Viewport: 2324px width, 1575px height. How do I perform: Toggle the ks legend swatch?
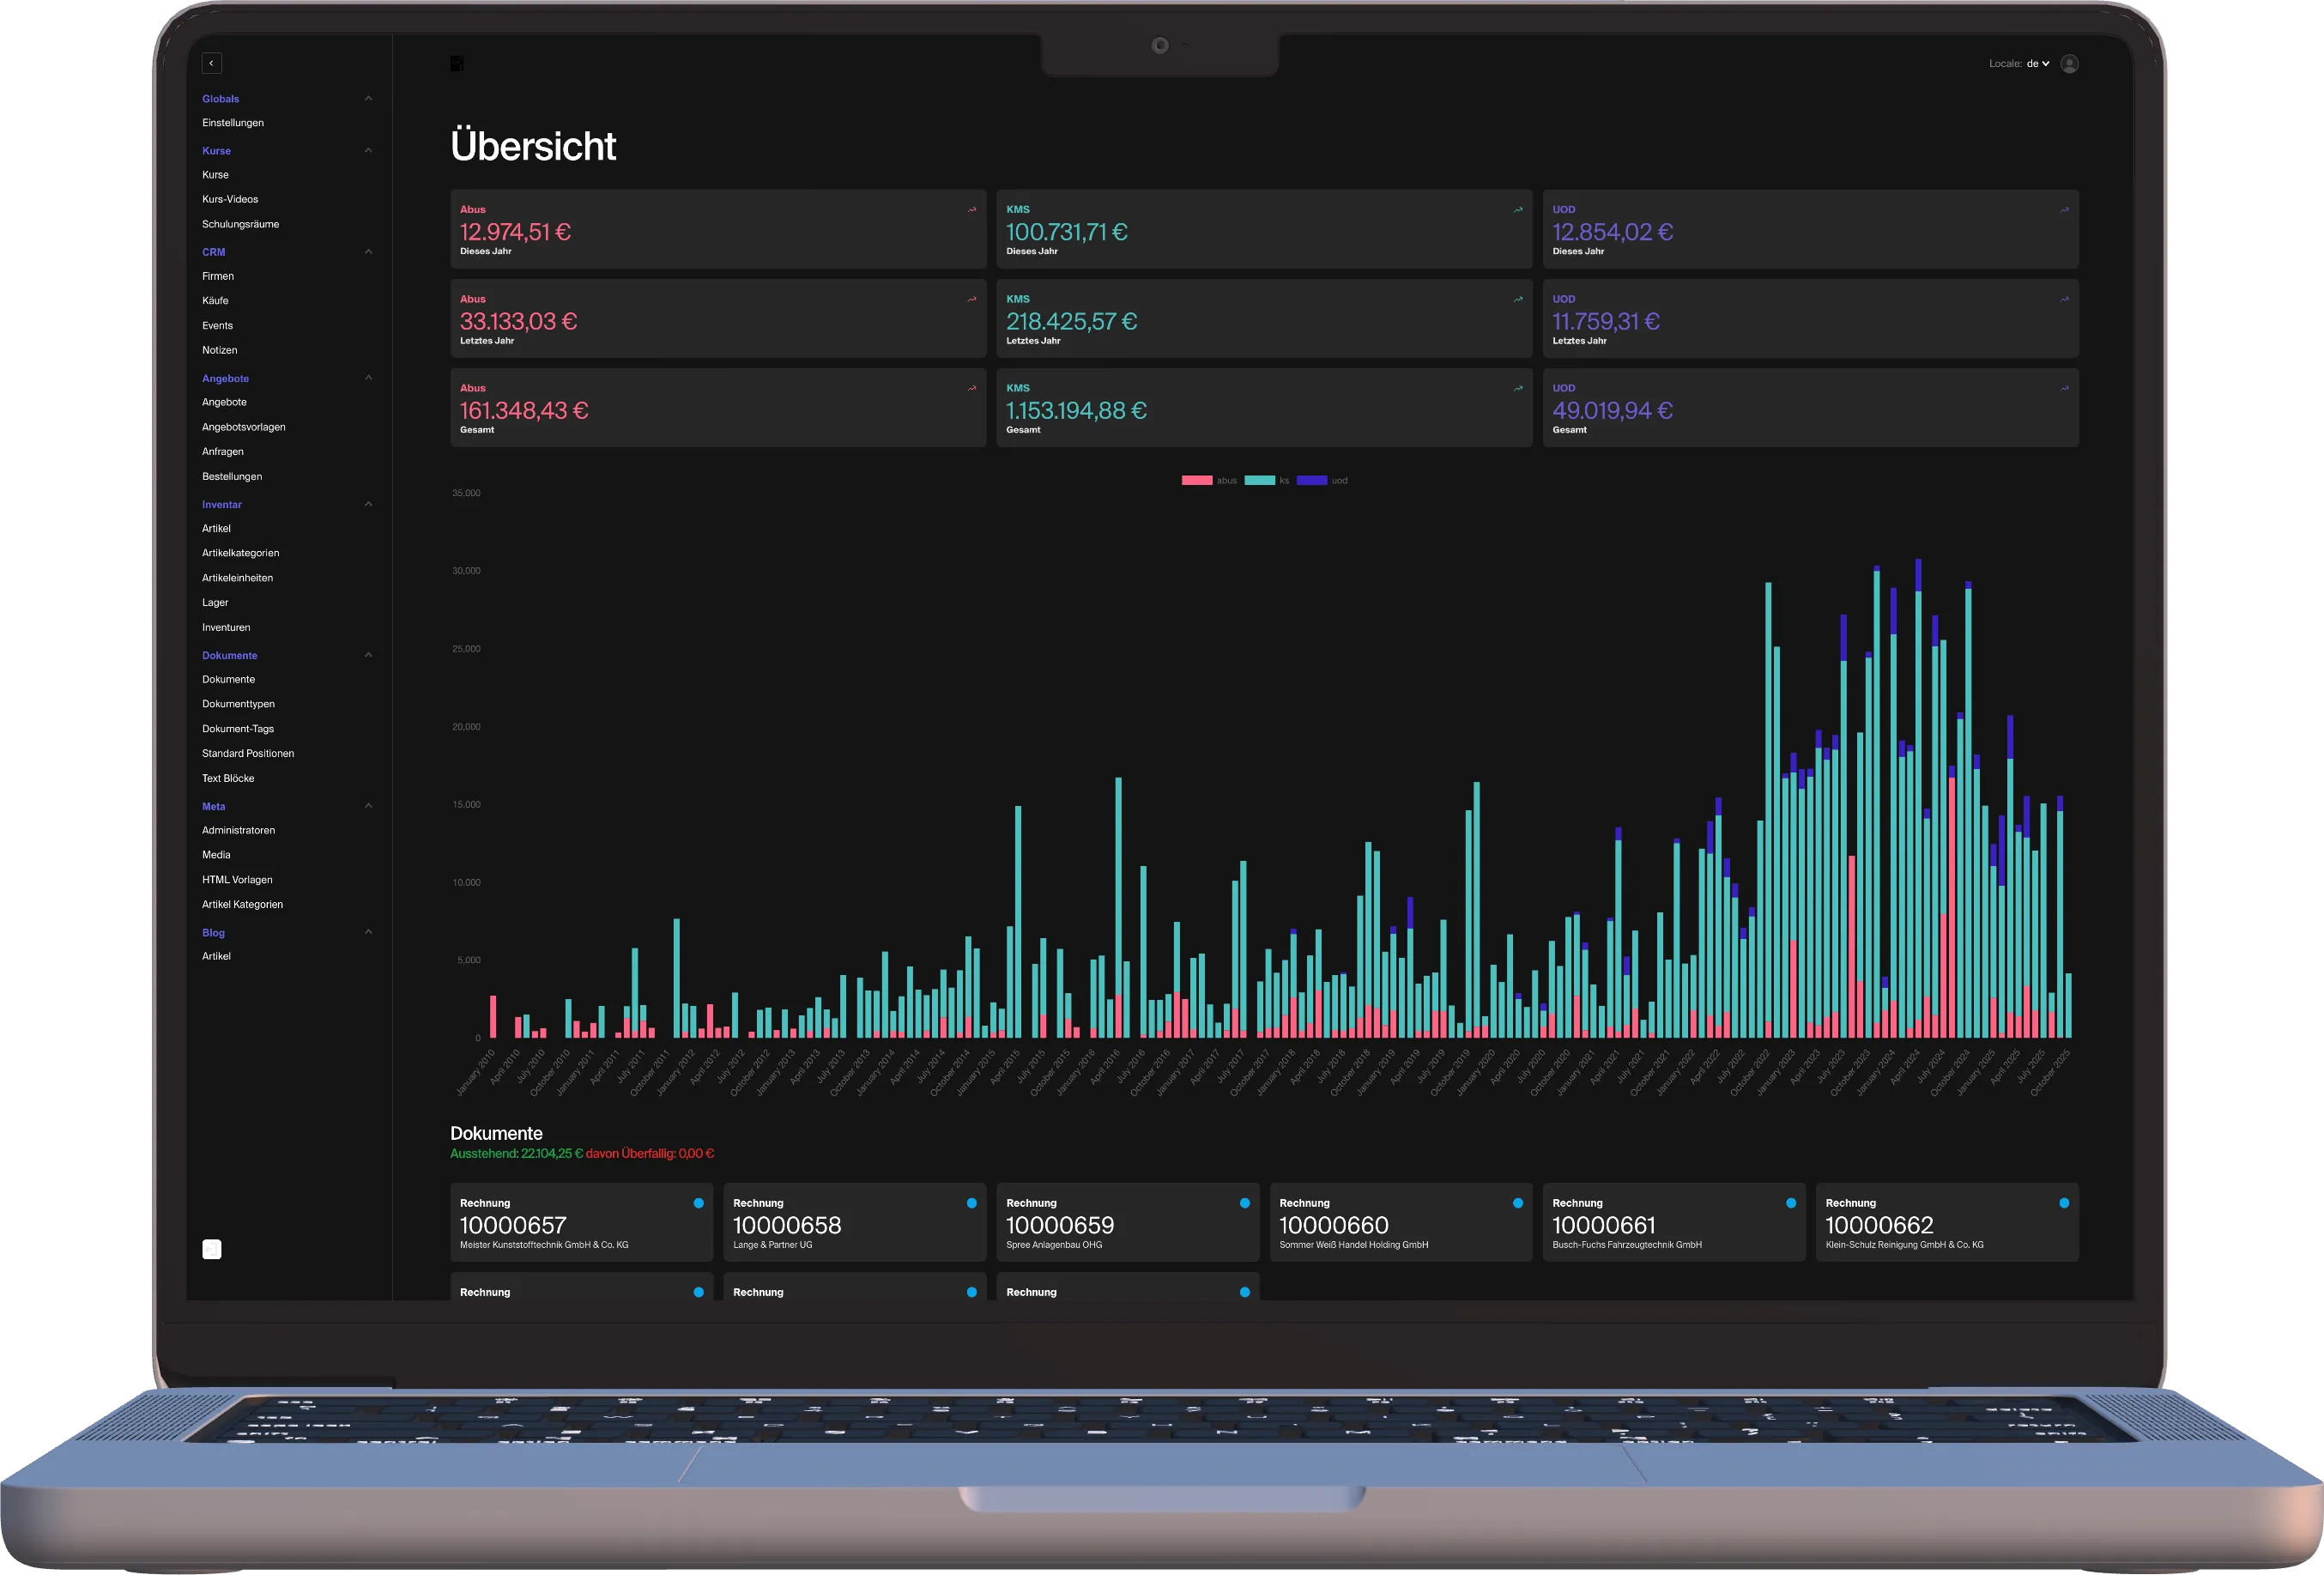[x=1259, y=481]
